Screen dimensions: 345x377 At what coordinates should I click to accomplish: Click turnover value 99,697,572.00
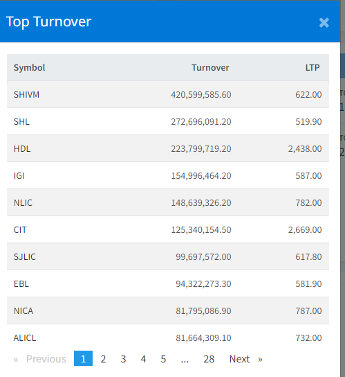click(203, 257)
